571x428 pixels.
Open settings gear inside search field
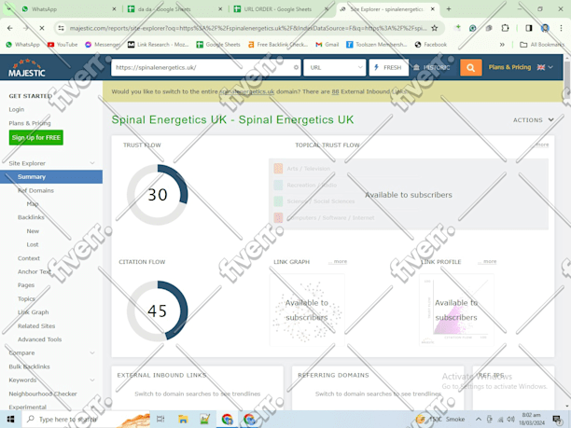[296, 68]
